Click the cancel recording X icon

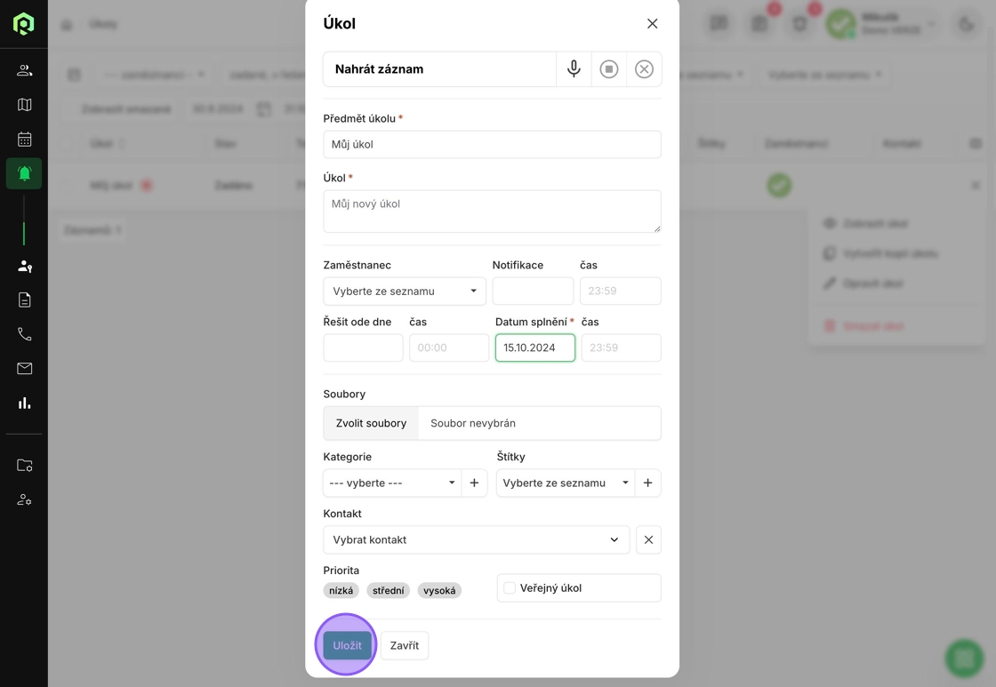[x=644, y=68]
